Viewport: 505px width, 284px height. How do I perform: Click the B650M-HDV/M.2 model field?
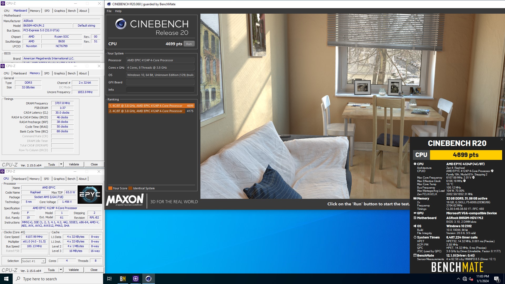pyautogui.click(x=47, y=26)
